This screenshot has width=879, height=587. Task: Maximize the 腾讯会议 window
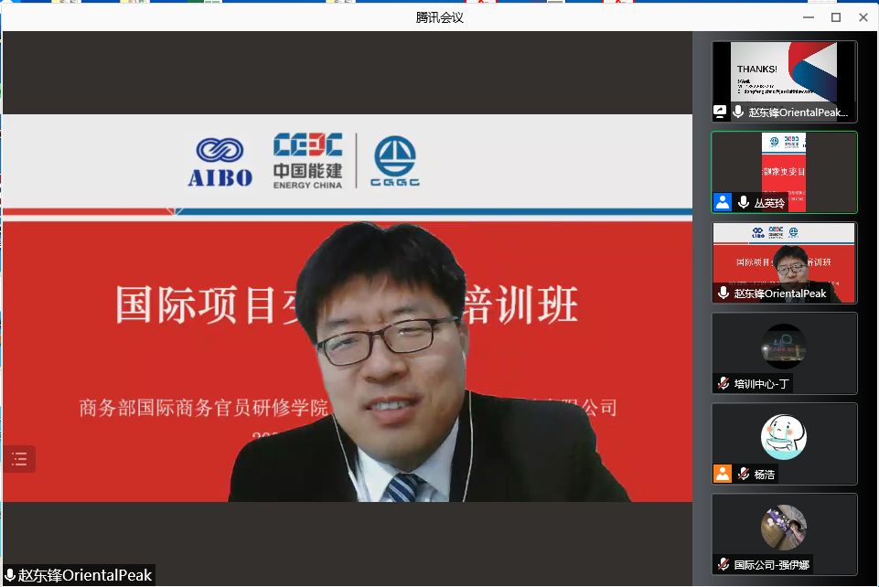[835, 17]
